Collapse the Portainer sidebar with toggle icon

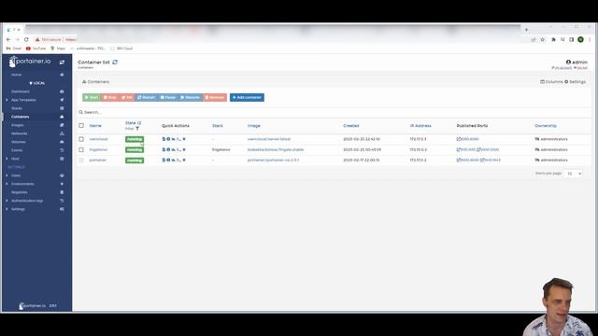(x=62, y=63)
